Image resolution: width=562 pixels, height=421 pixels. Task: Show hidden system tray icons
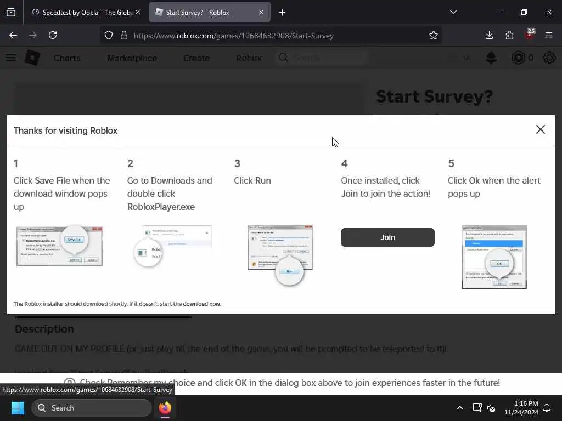pos(460,408)
